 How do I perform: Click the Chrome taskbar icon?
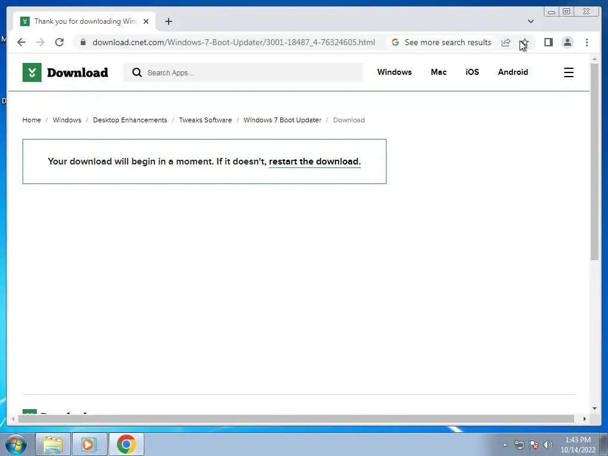[126, 444]
